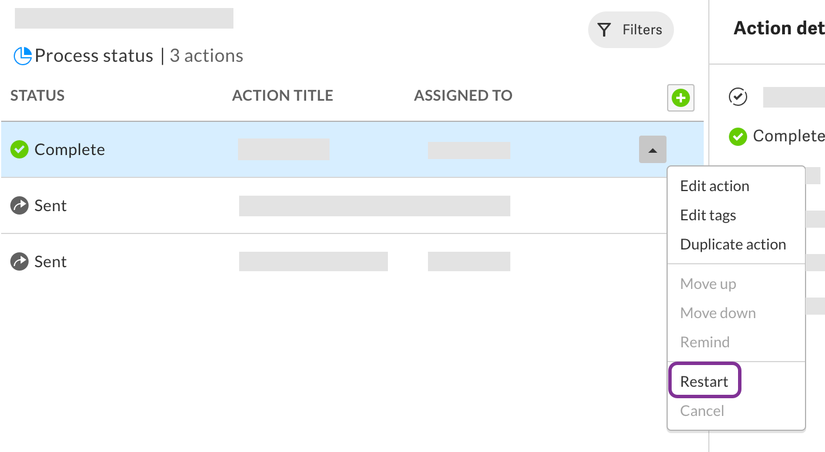
Task: Click the ASSIGNED TO column header
Action: [463, 96]
